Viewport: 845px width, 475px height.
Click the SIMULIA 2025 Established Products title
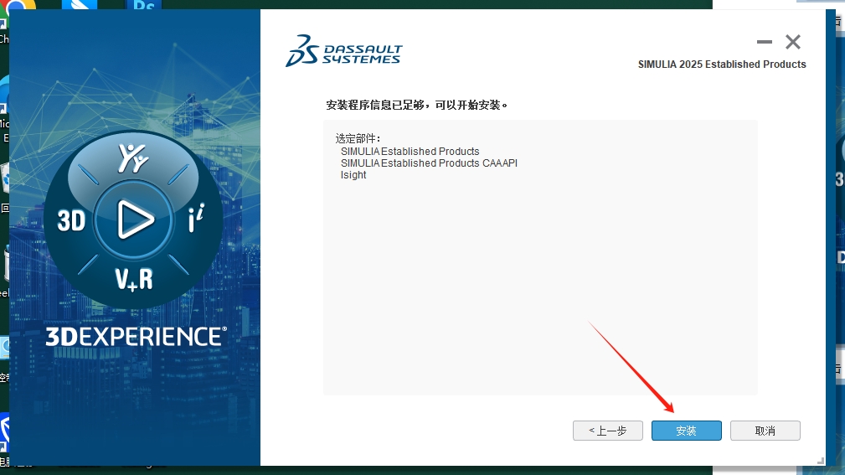722,65
